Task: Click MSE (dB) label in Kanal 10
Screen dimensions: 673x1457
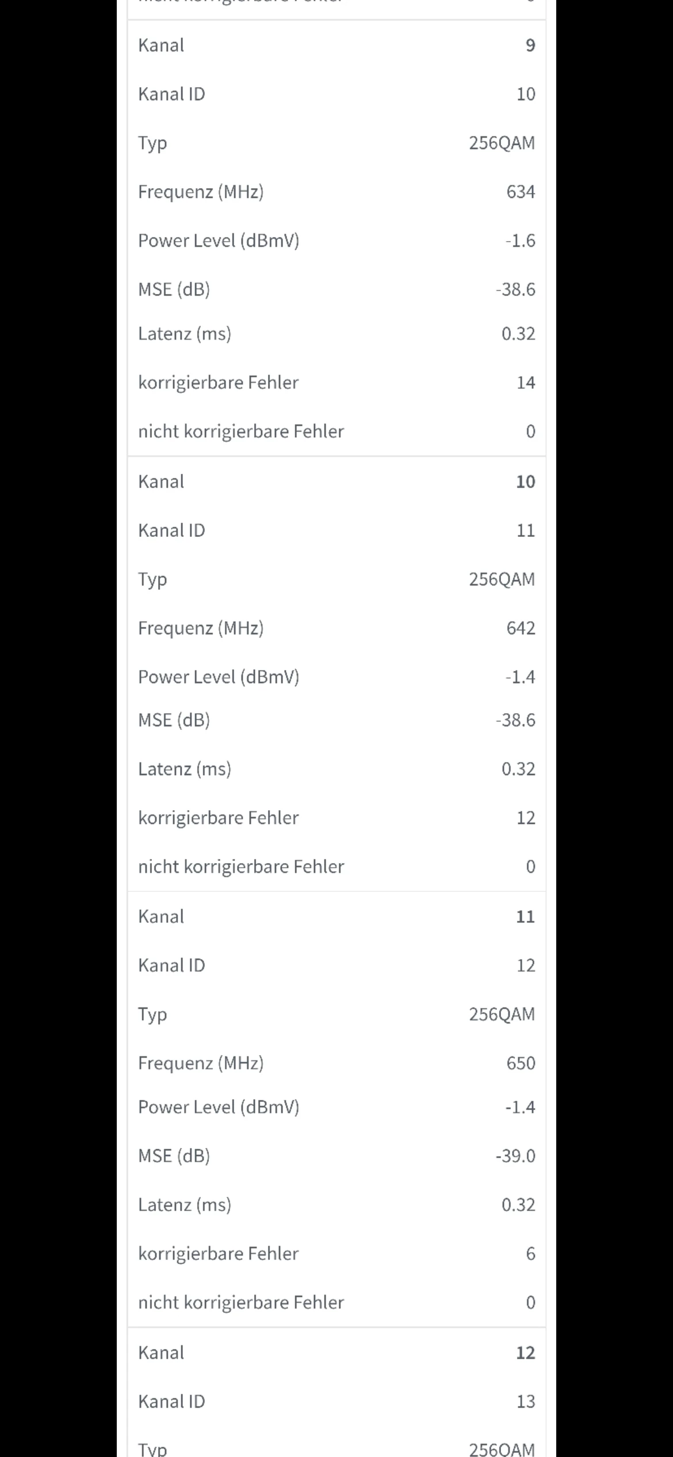Action: tap(174, 720)
